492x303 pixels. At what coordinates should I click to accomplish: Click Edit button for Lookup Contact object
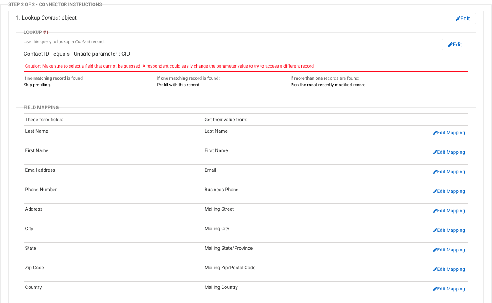pyautogui.click(x=463, y=18)
